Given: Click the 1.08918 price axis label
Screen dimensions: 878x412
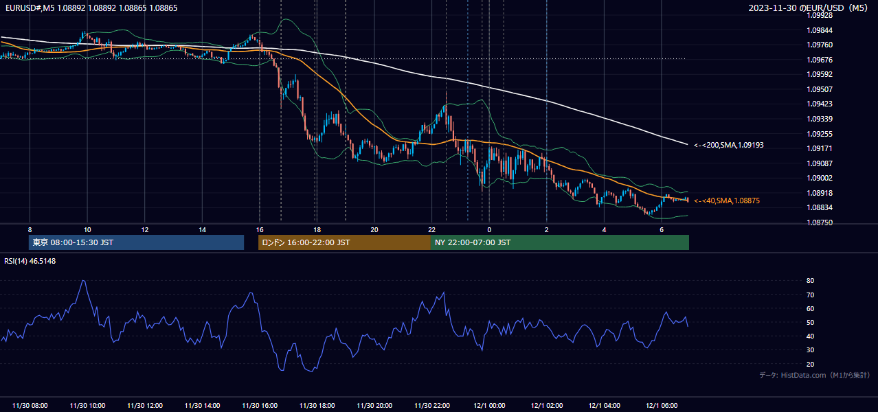Looking at the screenshot, I should (x=820, y=193).
